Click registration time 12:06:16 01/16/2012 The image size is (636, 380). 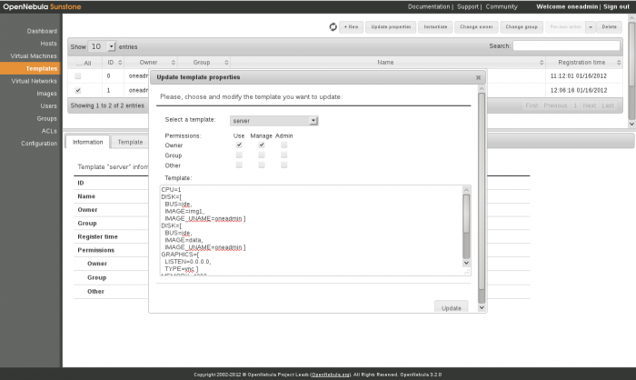pyautogui.click(x=579, y=90)
